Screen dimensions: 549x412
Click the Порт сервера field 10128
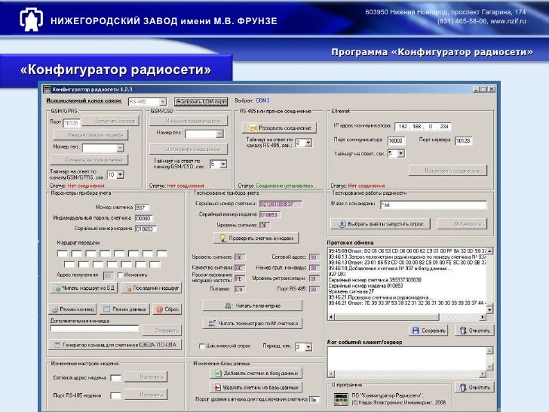pyautogui.click(x=464, y=141)
